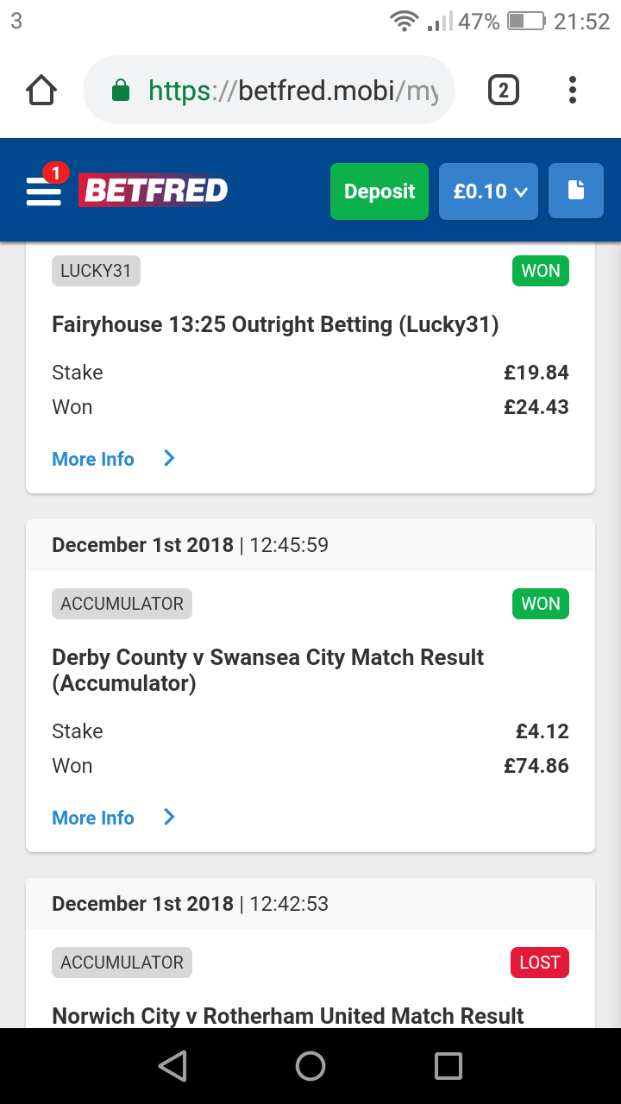Click the green Deposit button

379,191
